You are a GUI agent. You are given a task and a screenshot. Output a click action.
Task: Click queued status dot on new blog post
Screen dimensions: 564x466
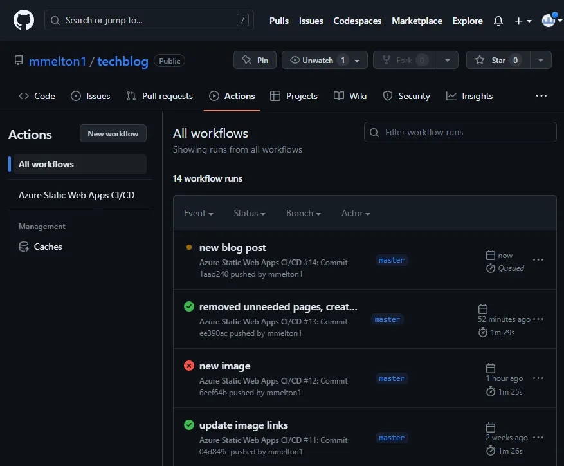click(x=189, y=247)
